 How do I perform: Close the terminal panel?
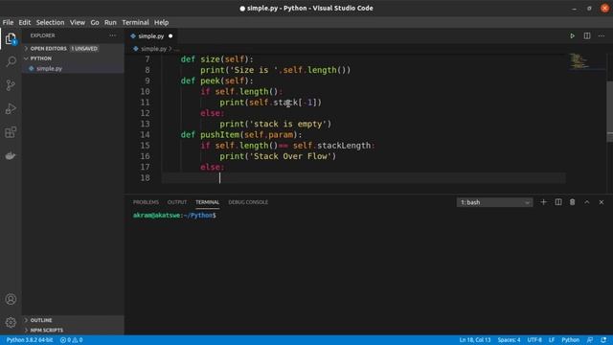coord(602,202)
